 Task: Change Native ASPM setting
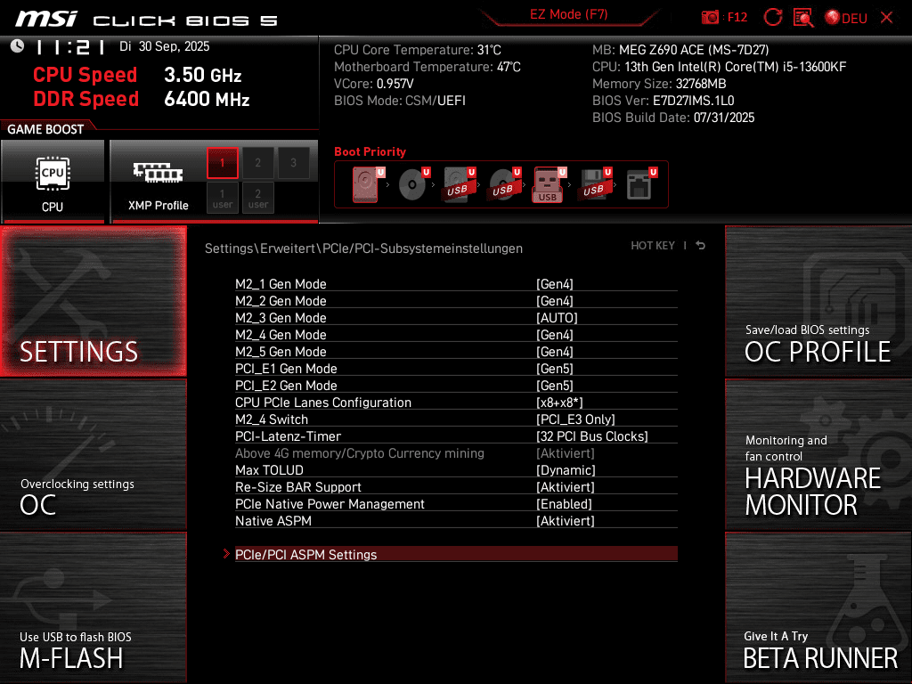point(456,520)
